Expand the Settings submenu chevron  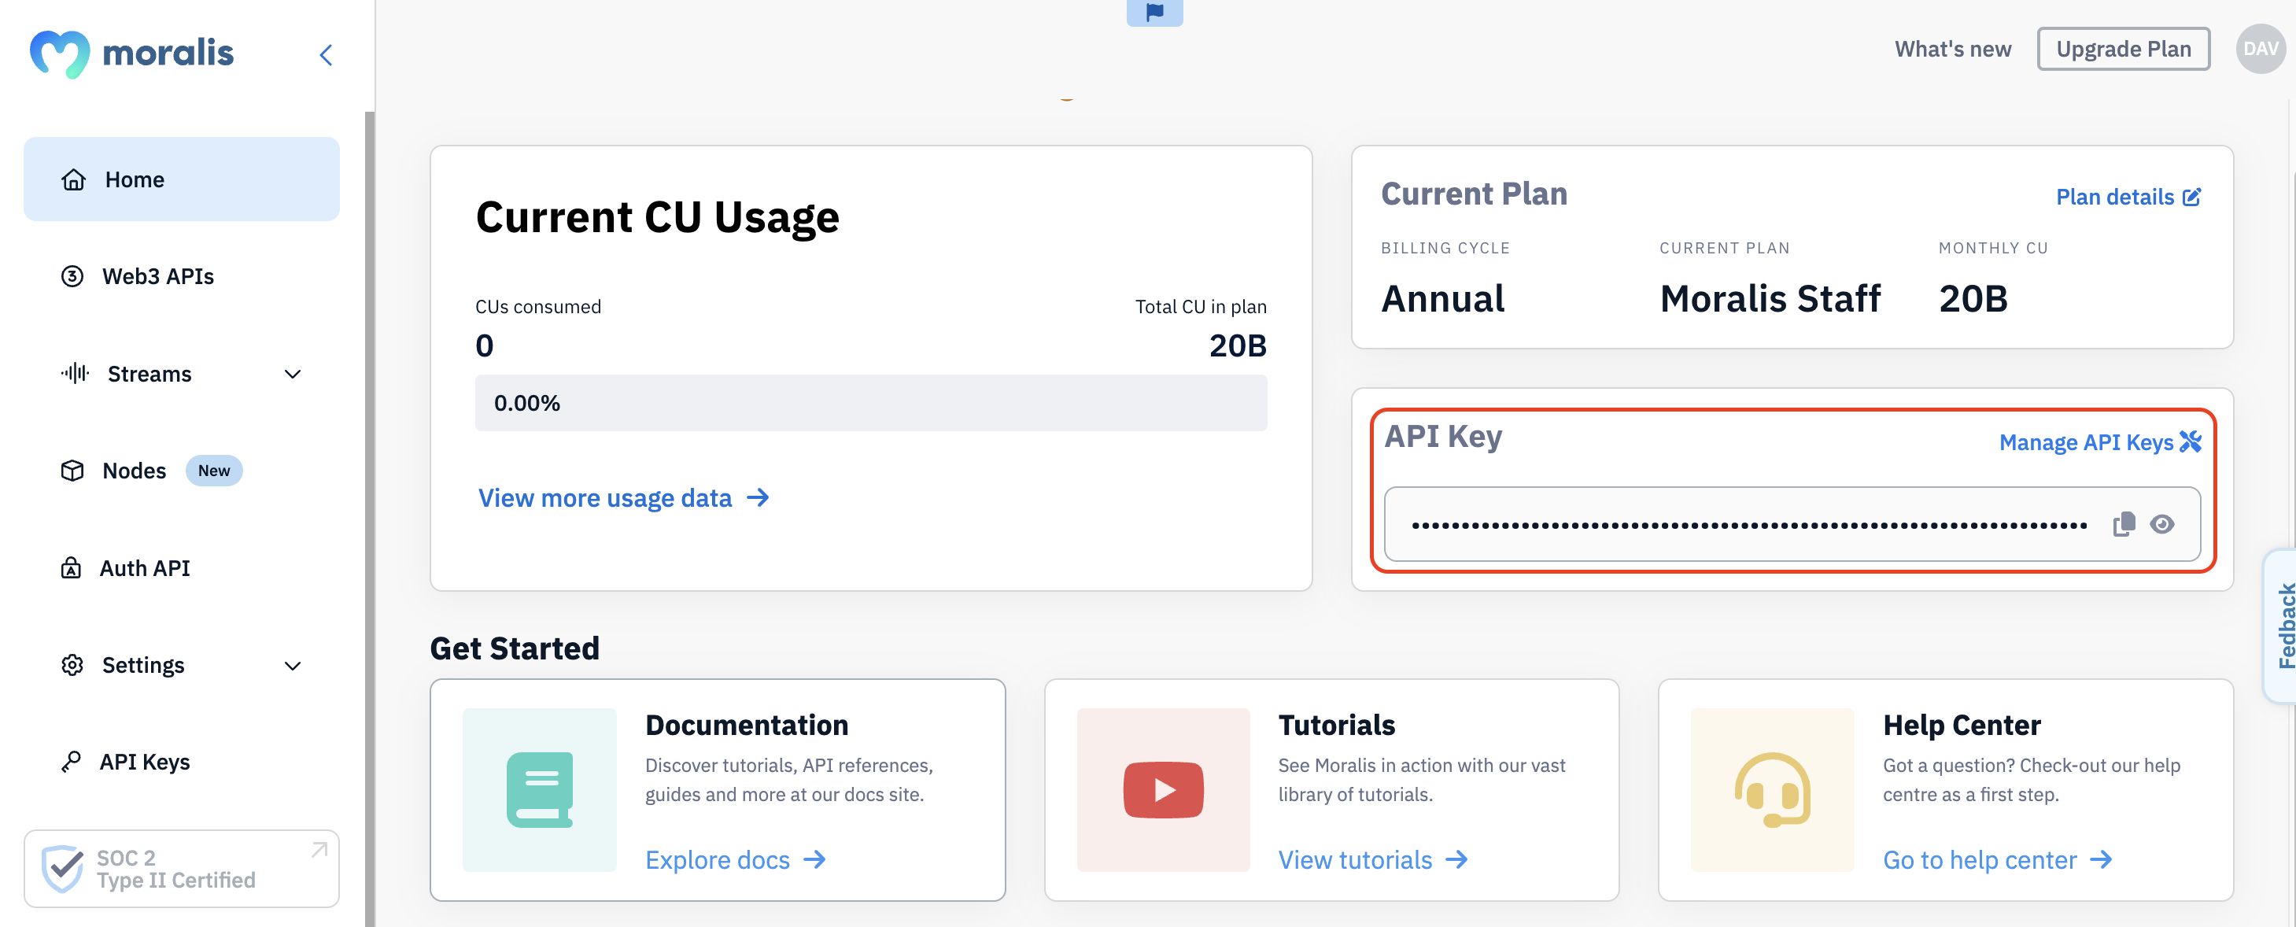pyautogui.click(x=293, y=666)
